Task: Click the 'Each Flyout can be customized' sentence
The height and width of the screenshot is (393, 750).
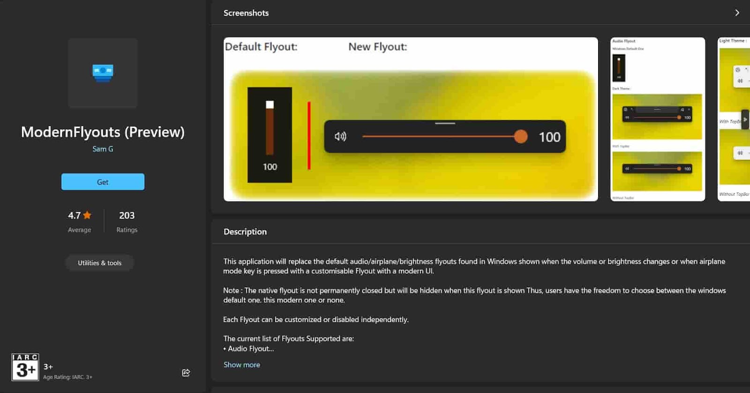Action: 316,319
